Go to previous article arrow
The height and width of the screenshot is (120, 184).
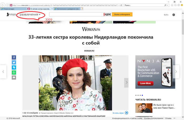3,72
